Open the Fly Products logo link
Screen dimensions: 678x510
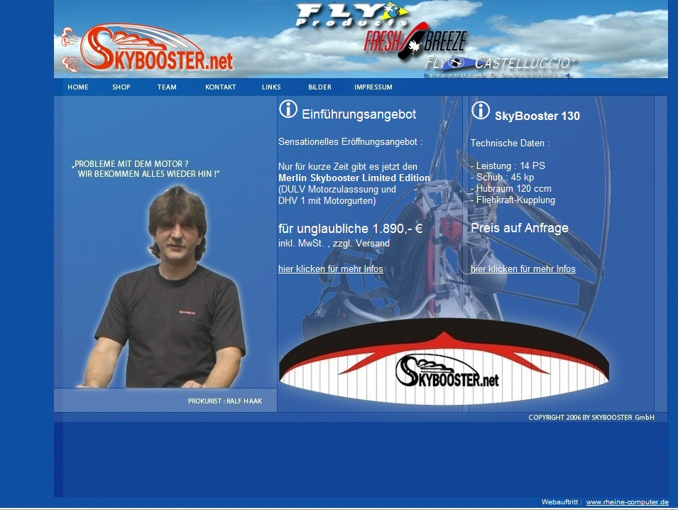tap(352, 15)
